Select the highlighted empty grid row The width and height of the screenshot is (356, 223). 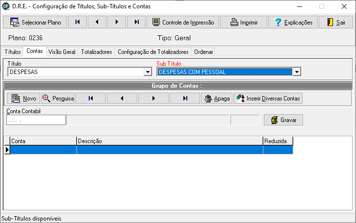point(152,150)
